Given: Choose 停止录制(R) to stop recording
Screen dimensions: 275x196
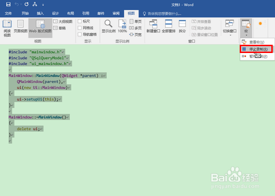Looking at the screenshot, I should point(256,49).
